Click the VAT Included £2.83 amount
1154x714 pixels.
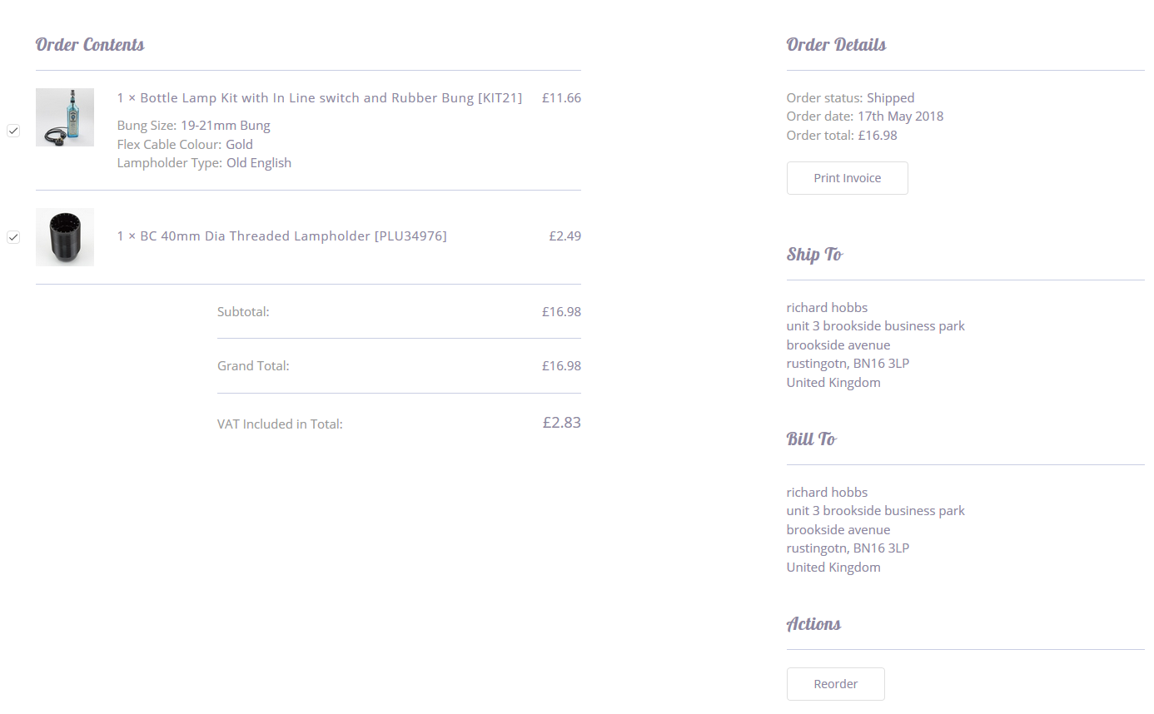pos(561,423)
